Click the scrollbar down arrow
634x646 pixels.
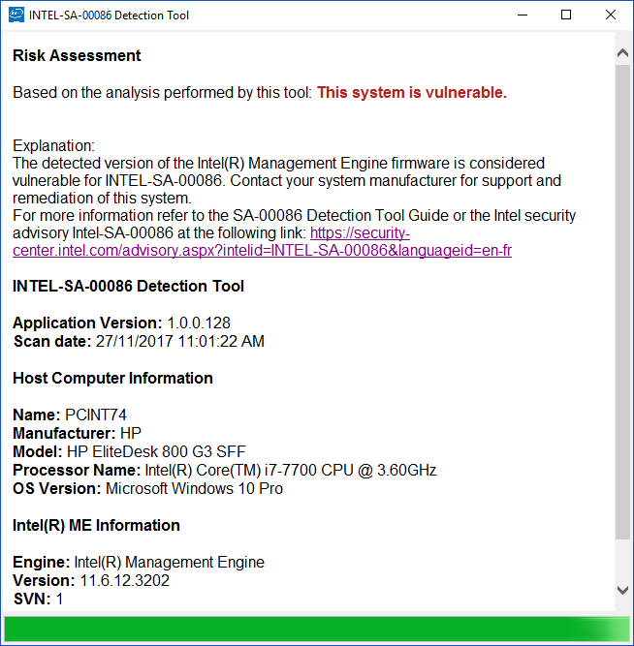pos(623,590)
